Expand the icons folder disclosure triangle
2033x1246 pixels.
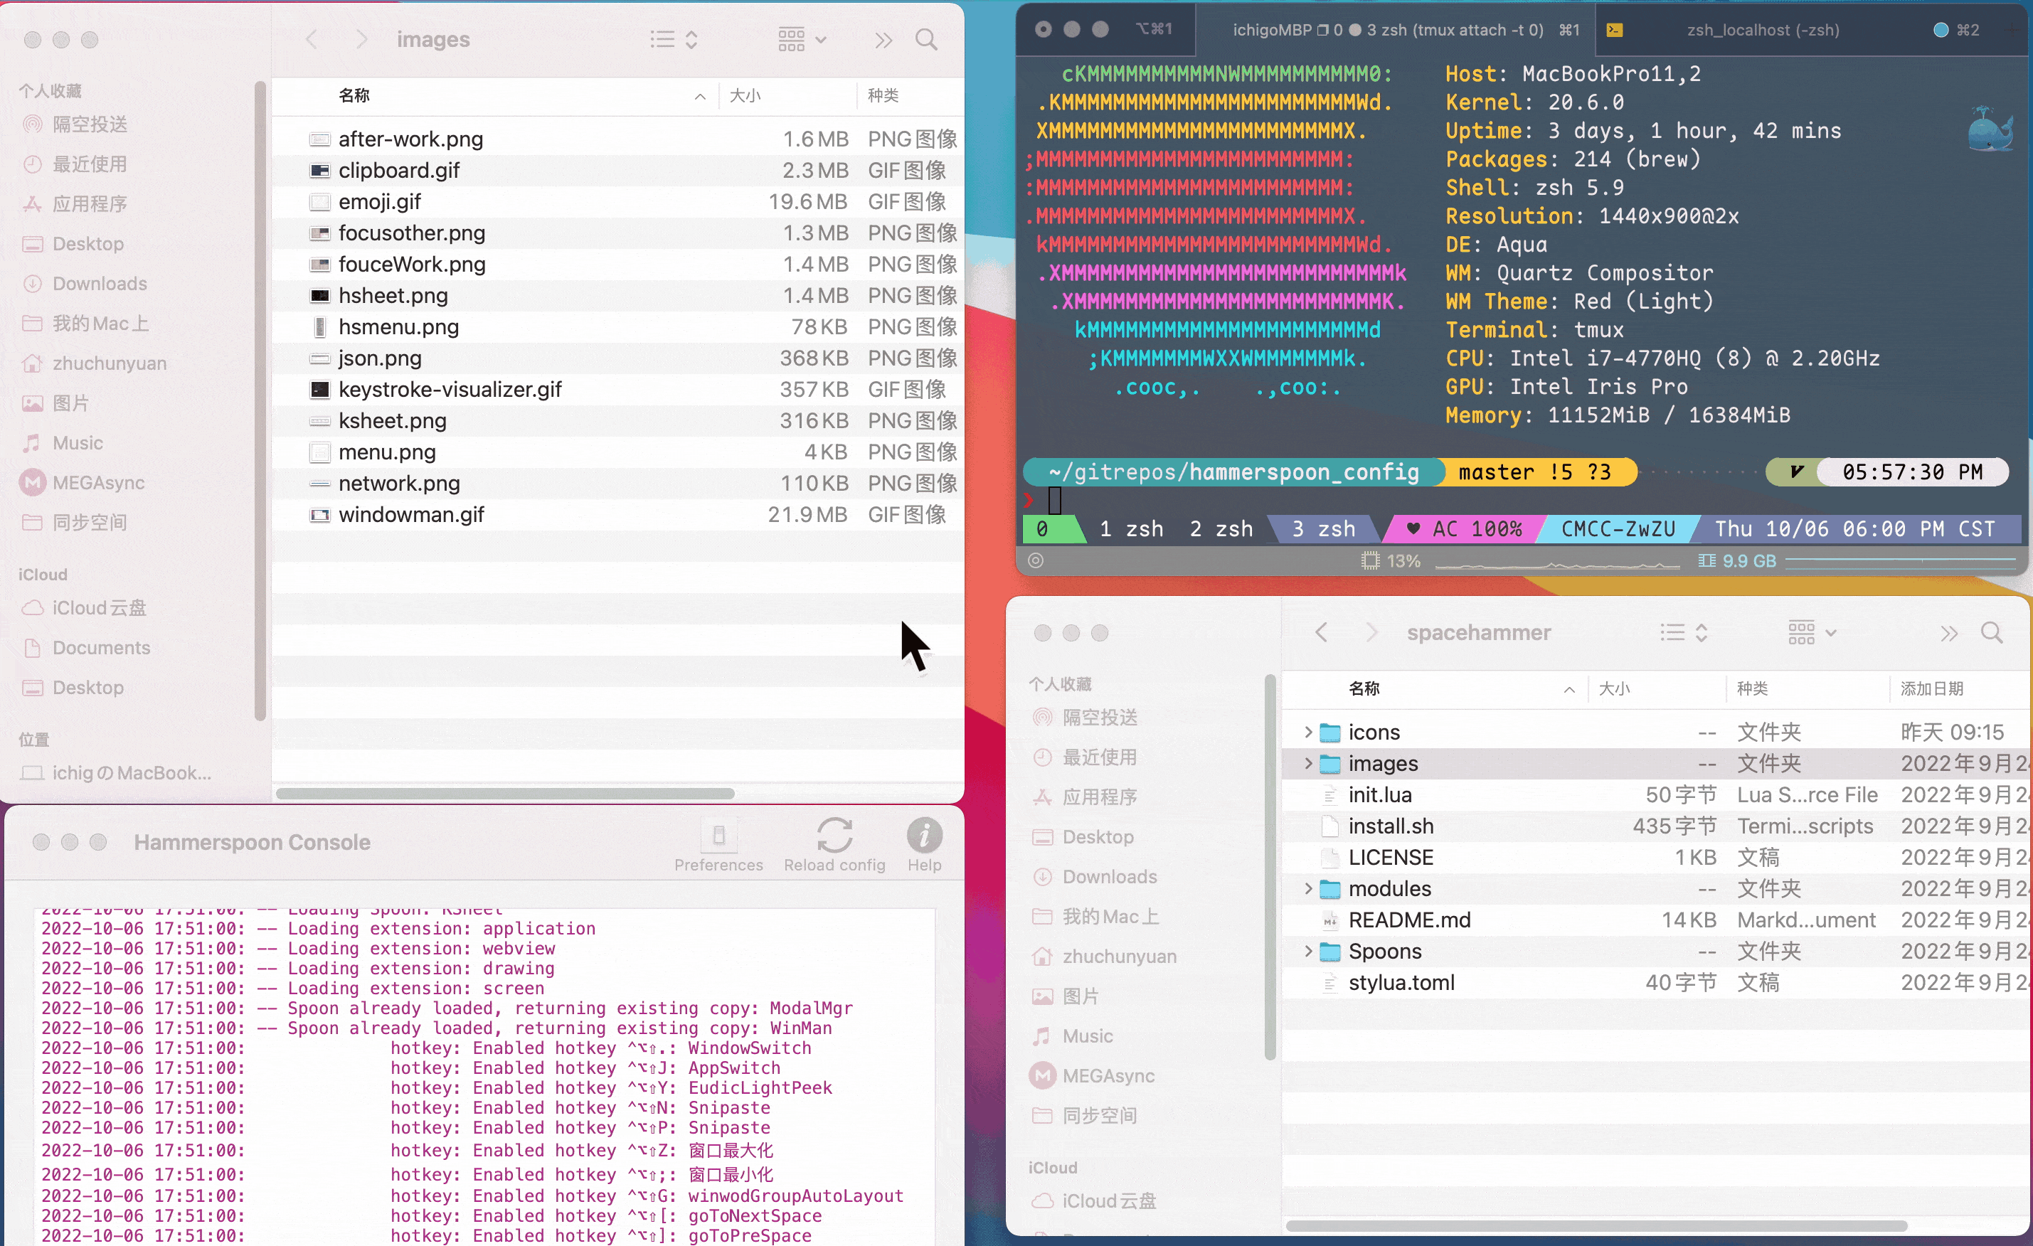(x=1307, y=732)
